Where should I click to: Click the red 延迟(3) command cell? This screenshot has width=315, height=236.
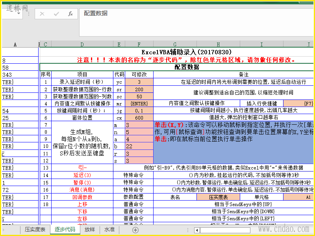[x=82, y=175]
